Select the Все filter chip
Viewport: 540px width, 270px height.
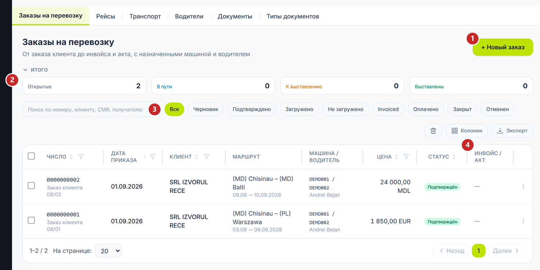click(174, 109)
